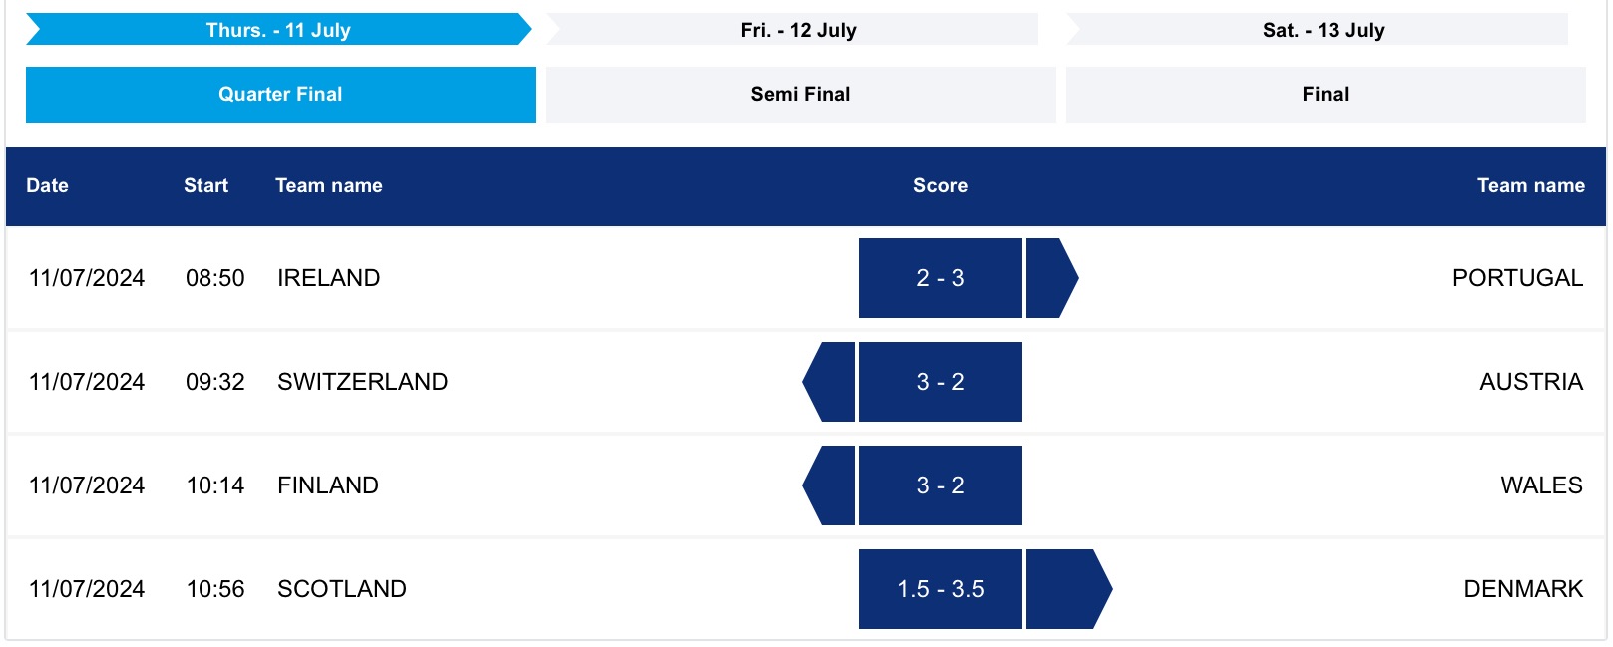Open the Switzerland vs Austria 3 - 2 score
The width and height of the screenshot is (1613, 647).
(940, 382)
